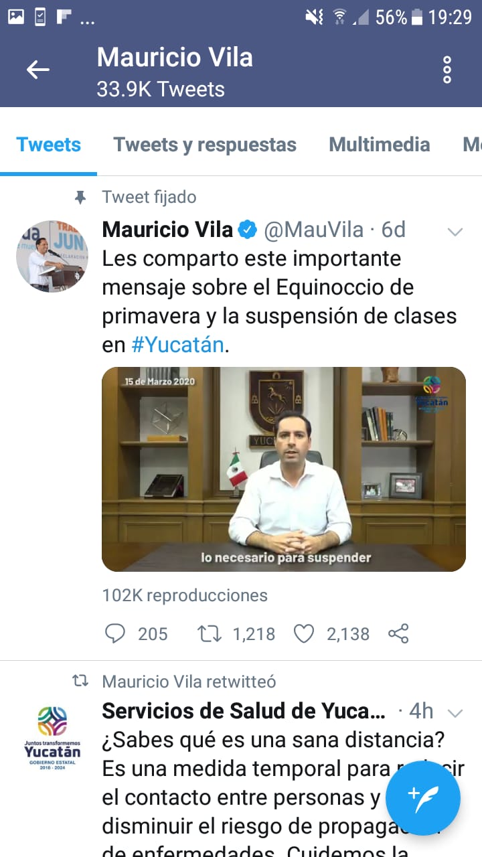Select the Tweets tab

pos(48,145)
